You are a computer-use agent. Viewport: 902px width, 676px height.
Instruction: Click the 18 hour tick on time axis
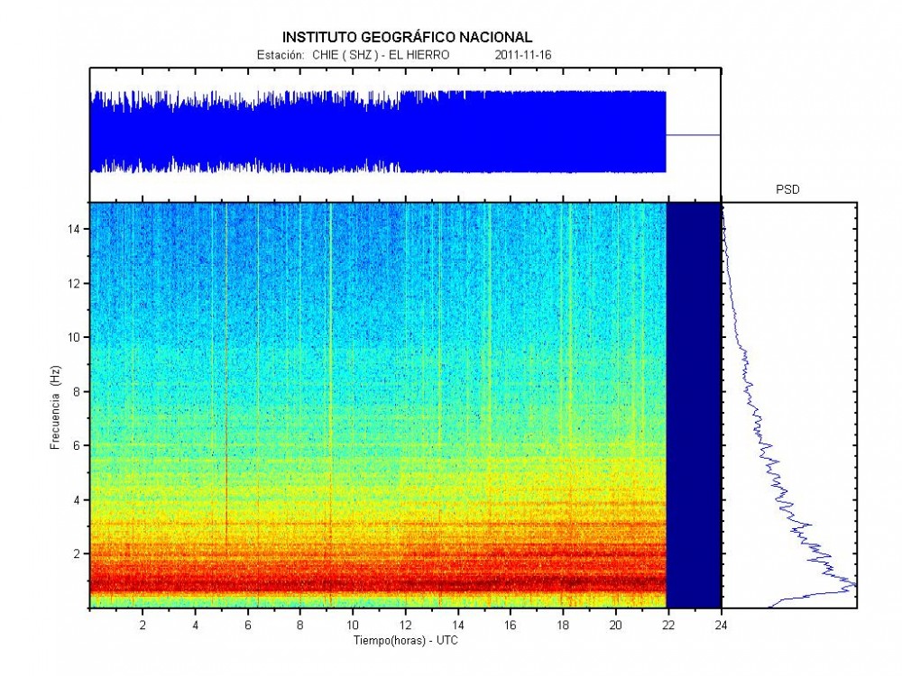[563, 624]
